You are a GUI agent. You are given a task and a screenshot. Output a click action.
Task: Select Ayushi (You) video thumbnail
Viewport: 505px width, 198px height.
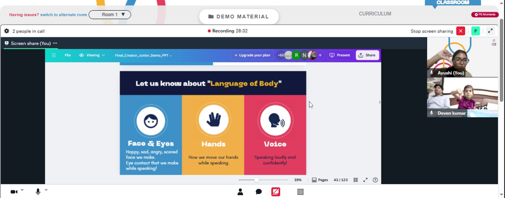[x=463, y=57]
